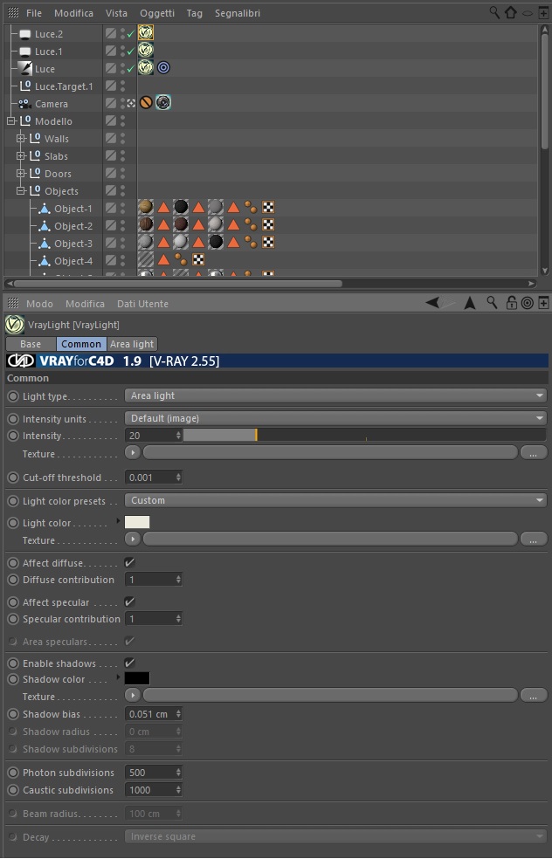Click first material tag on Object-1
Screen dimensions: 552x859
[x=145, y=207]
